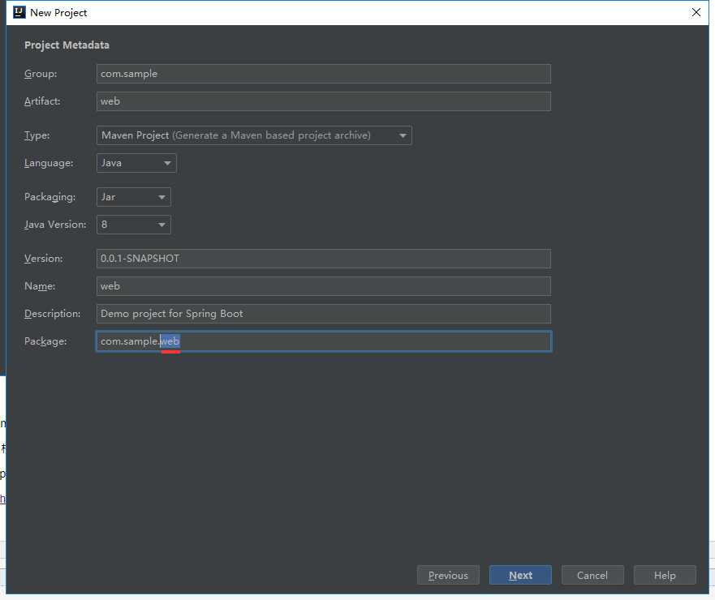The height and width of the screenshot is (600, 715).
Task: Click the Version field with 0.0.1-SNAPSHOT
Action: click(x=323, y=259)
